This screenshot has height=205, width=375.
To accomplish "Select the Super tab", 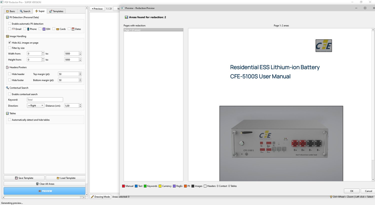I will click(40, 11).
